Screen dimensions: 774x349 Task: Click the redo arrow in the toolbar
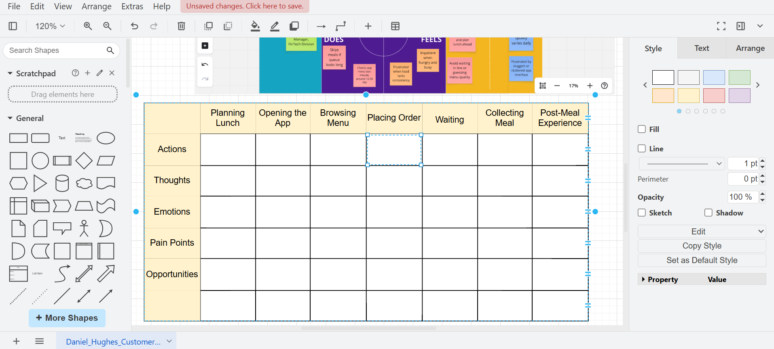154,26
